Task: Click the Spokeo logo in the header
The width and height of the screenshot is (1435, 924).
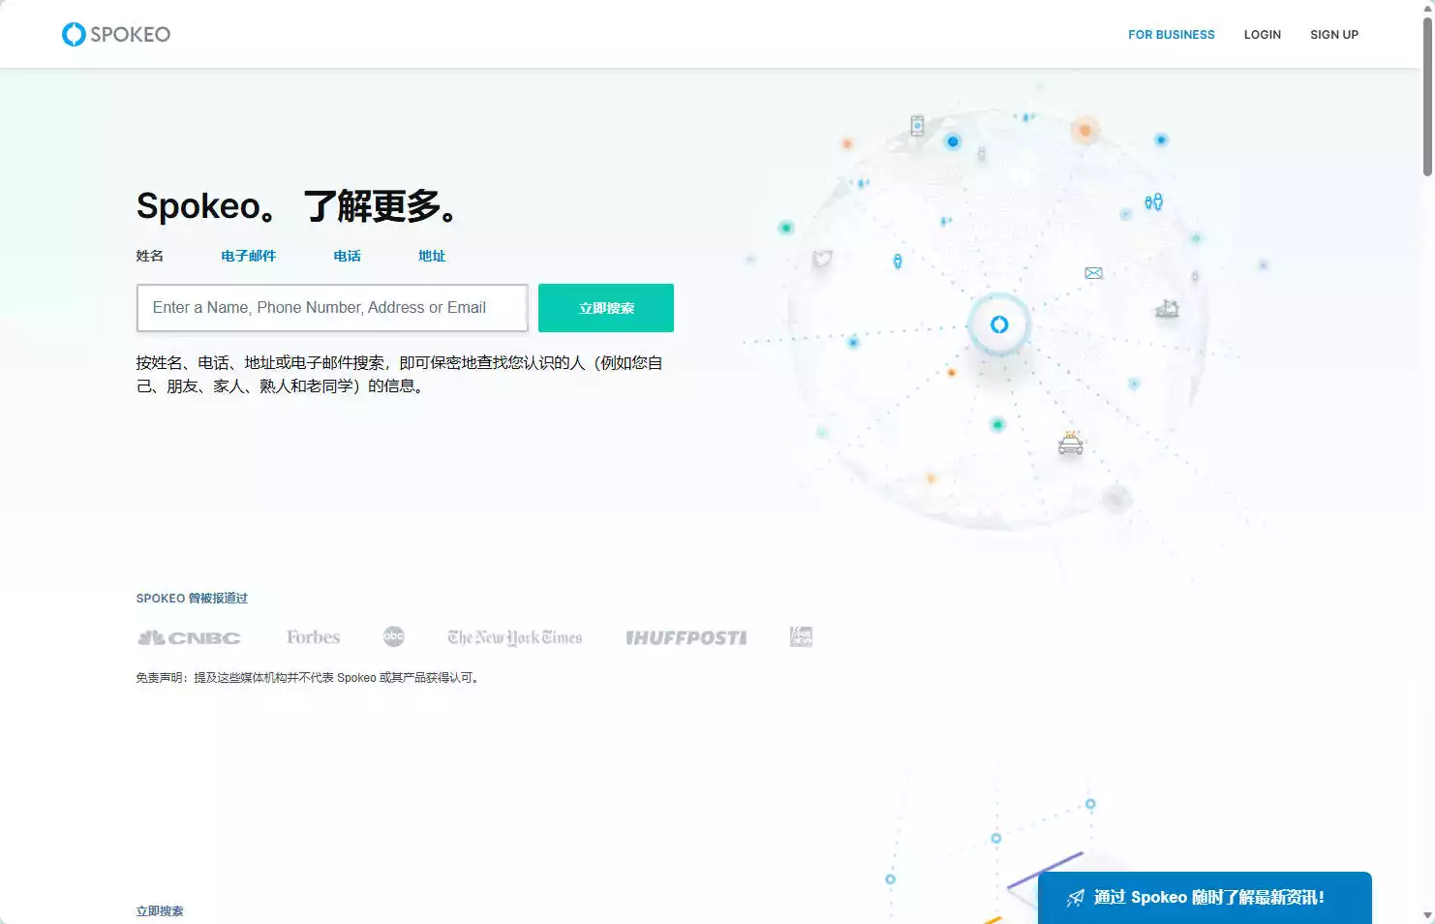Action: pos(116,34)
